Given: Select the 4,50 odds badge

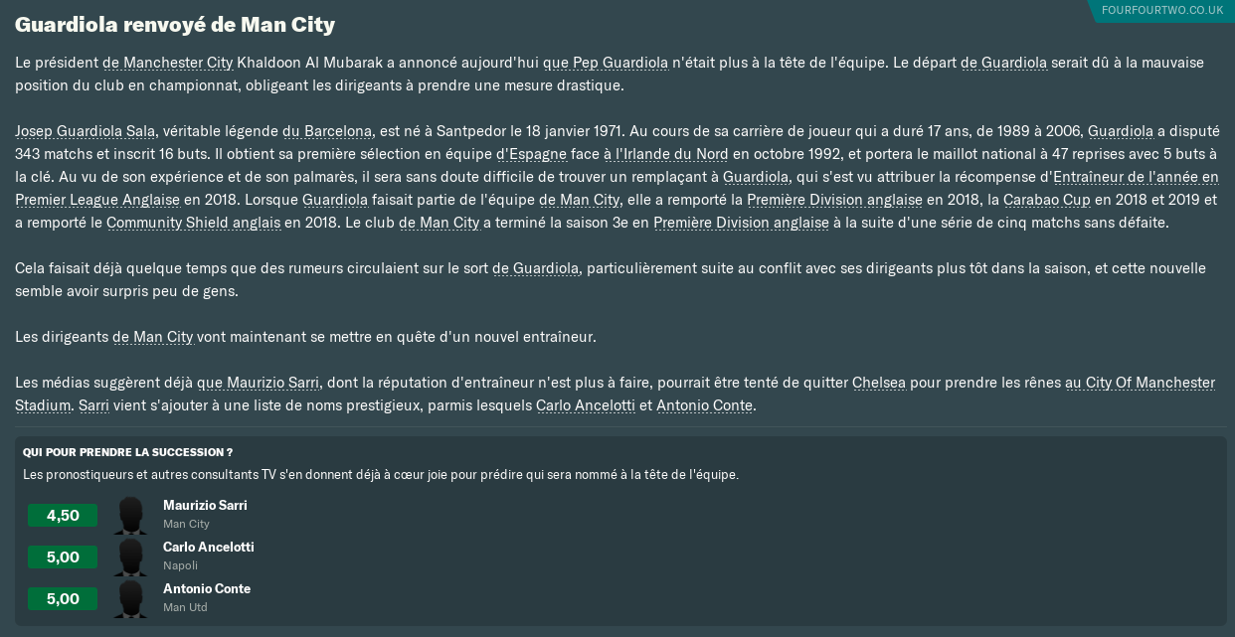Looking at the screenshot, I should [63, 516].
